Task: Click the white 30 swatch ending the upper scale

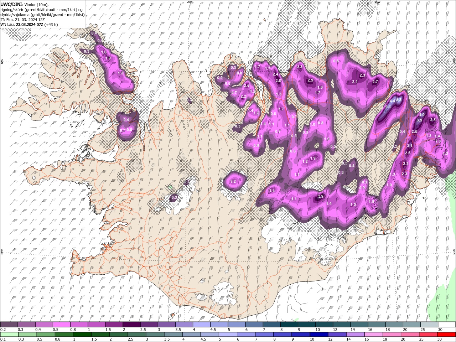Action: pyautogui.click(x=447, y=325)
